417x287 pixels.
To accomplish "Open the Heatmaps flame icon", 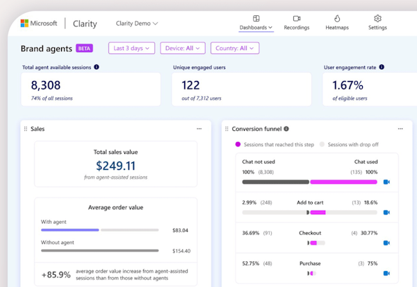I will point(337,19).
